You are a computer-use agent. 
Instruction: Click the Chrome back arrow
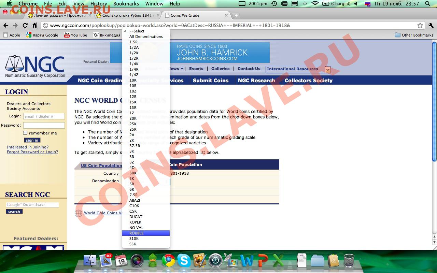6,26
